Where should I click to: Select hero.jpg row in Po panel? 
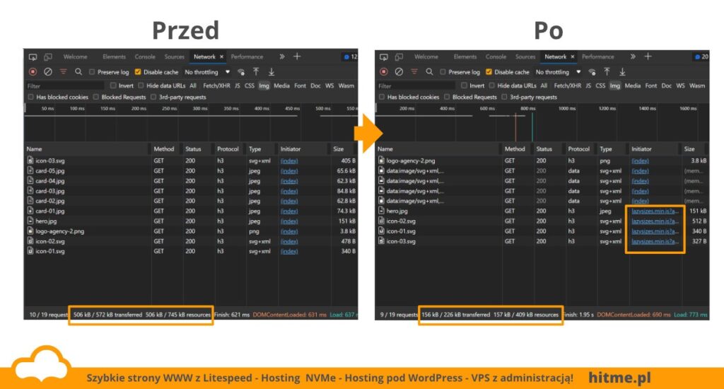pyautogui.click(x=542, y=211)
